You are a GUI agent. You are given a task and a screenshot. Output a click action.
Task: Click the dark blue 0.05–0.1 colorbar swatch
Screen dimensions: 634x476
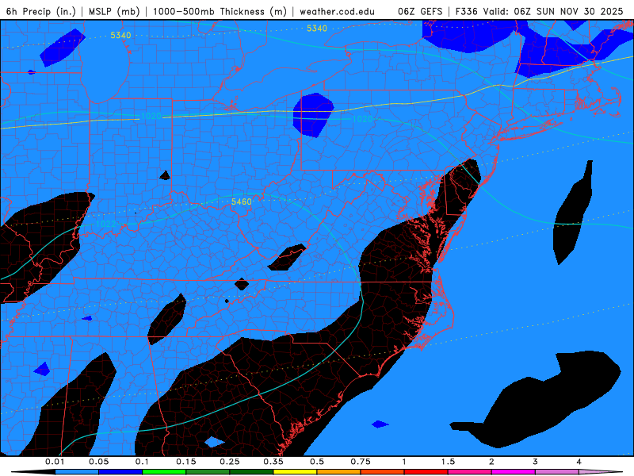[x=120, y=472]
